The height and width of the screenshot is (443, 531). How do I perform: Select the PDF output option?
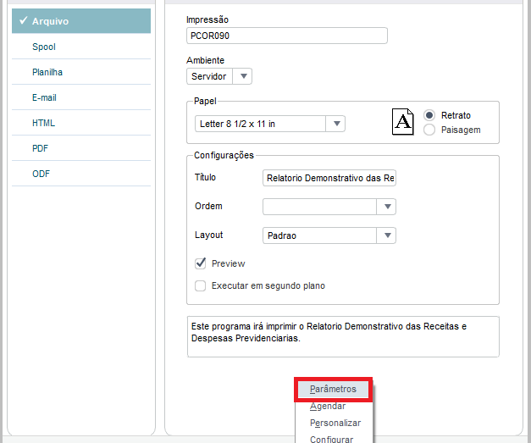point(41,148)
